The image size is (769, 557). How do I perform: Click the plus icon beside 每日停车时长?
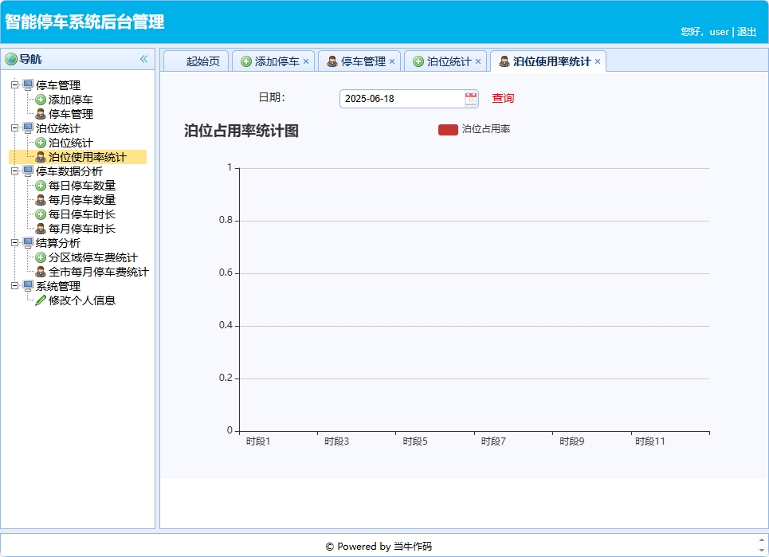pos(40,214)
